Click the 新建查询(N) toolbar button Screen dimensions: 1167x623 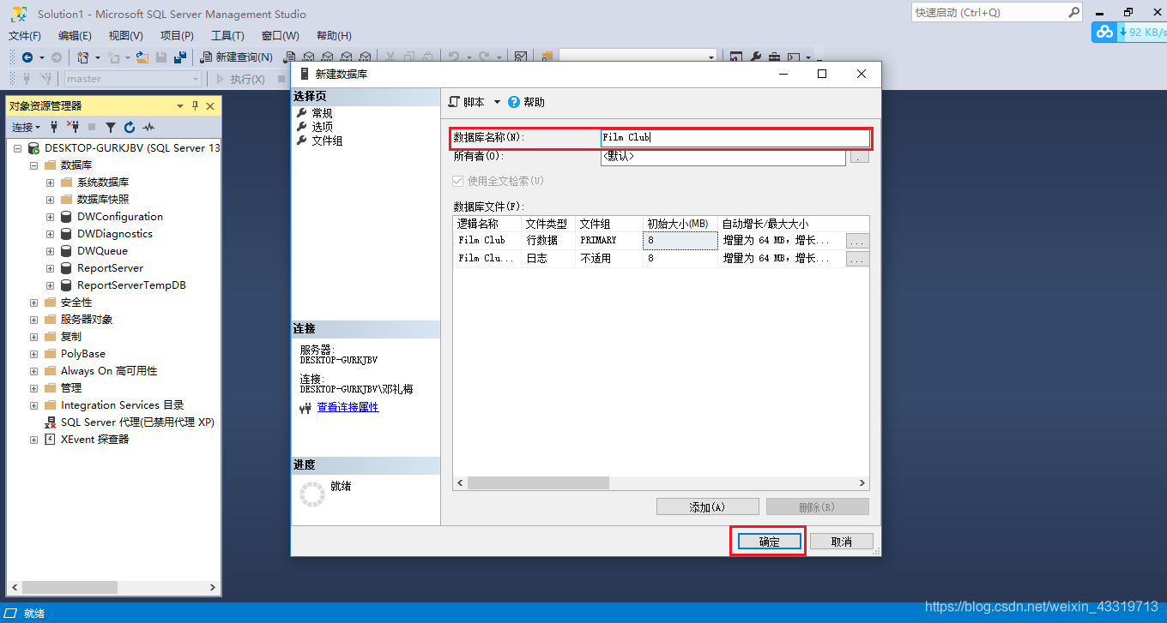tap(237, 57)
